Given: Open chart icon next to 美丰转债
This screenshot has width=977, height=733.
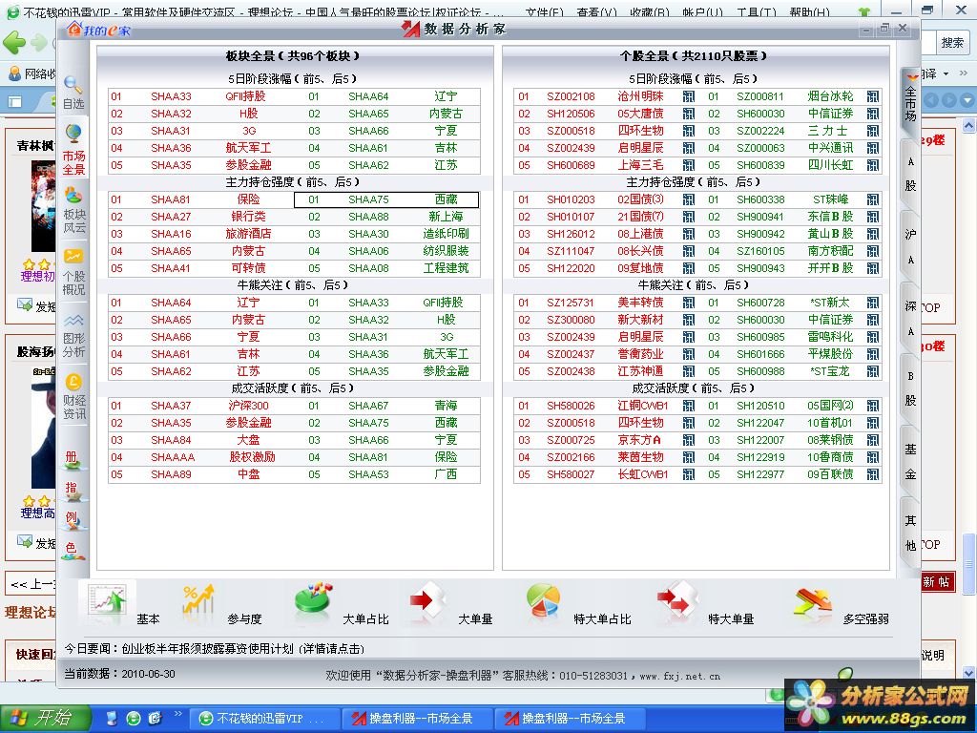Looking at the screenshot, I should click(x=689, y=303).
